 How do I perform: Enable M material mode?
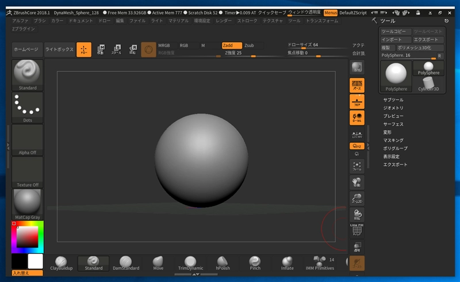click(209, 45)
